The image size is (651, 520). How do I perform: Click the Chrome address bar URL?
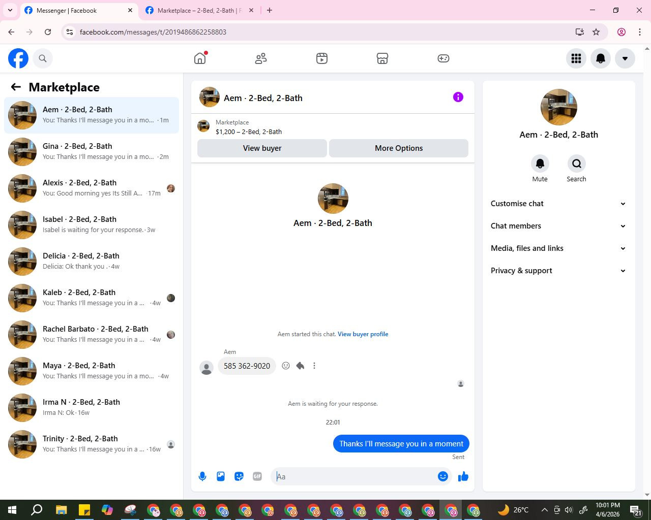click(153, 32)
